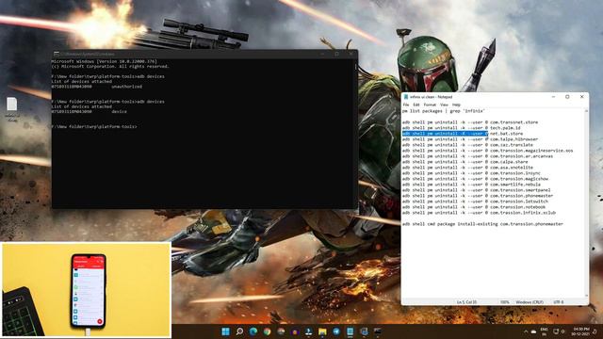
Task: Click uninstall line ending 'com.transsion.phonemaster'
Action: pyautogui.click(x=478, y=196)
